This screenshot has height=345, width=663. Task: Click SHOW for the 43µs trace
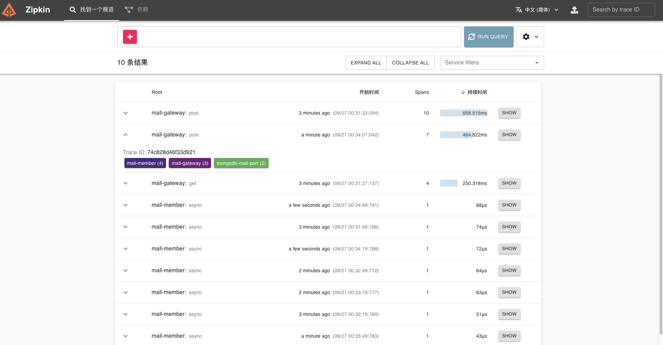(509, 336)
